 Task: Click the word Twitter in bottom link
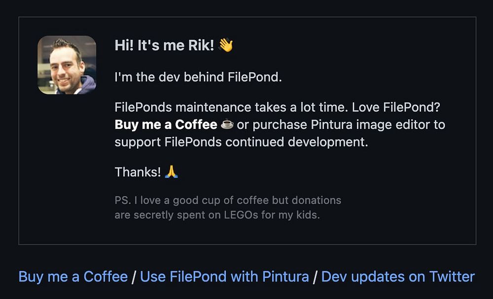tap(452, 277)
